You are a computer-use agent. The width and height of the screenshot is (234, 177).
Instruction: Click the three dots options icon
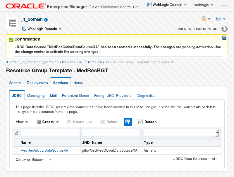pyautogui.click(x=225, y=5)
